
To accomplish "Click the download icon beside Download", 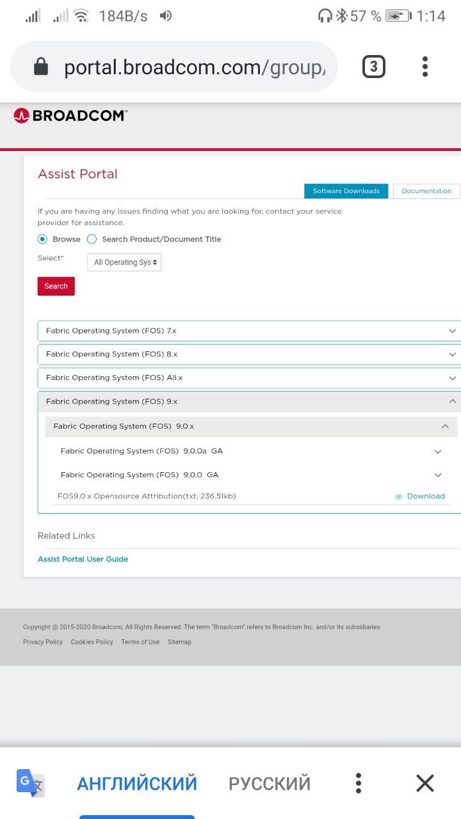I will 399,497.
